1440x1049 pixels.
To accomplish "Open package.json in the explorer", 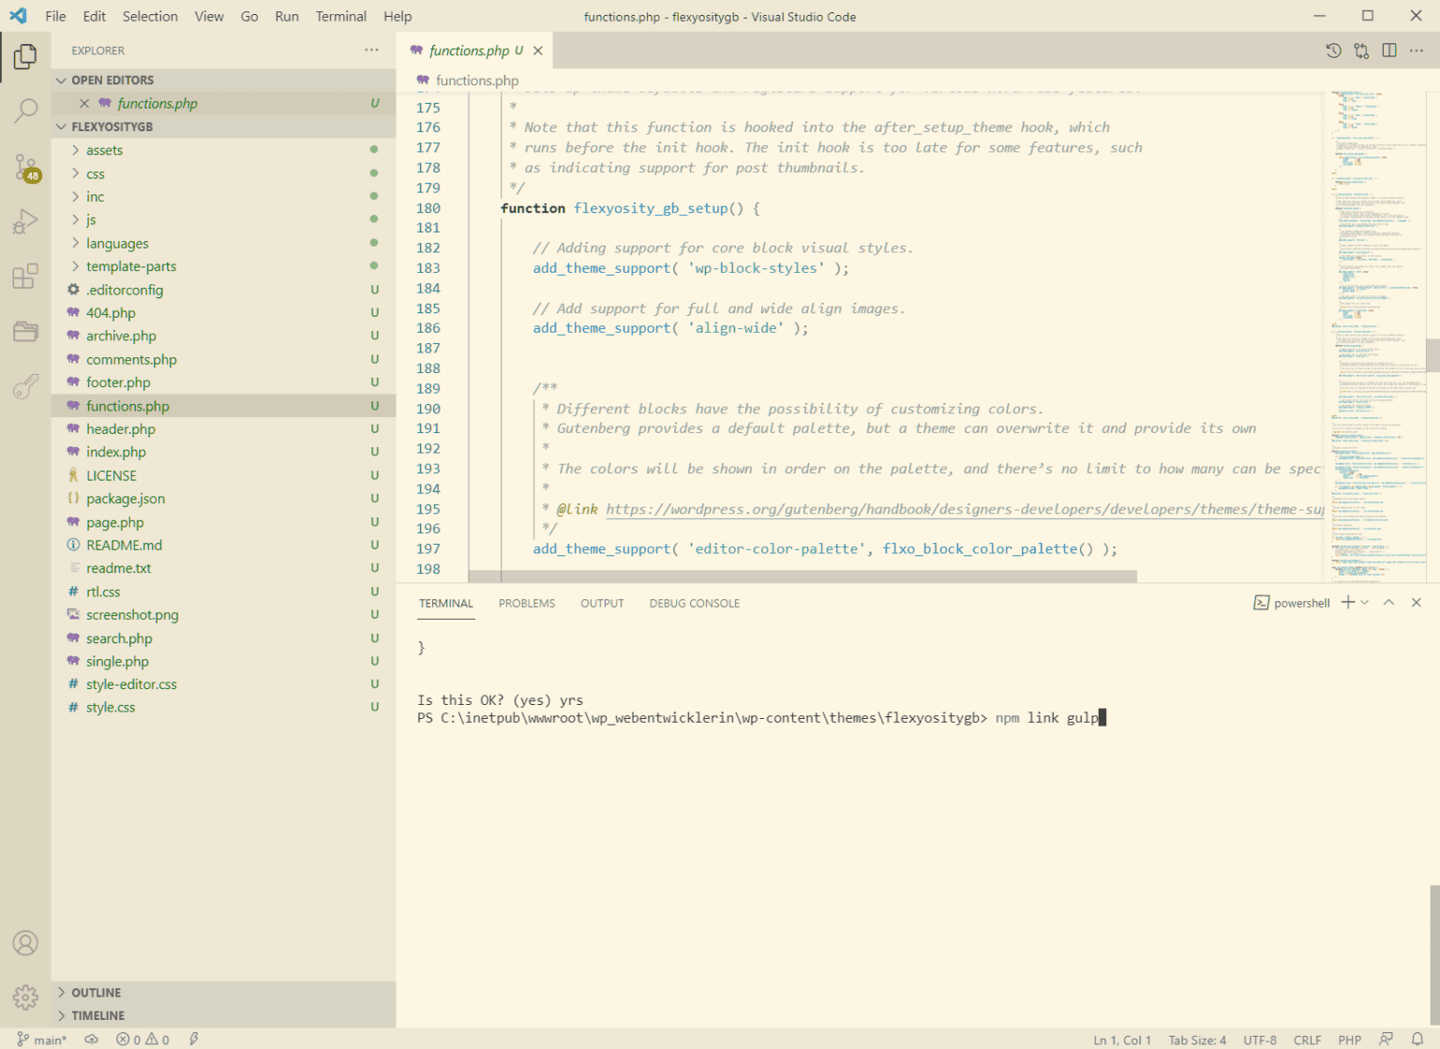I will 223,499.
